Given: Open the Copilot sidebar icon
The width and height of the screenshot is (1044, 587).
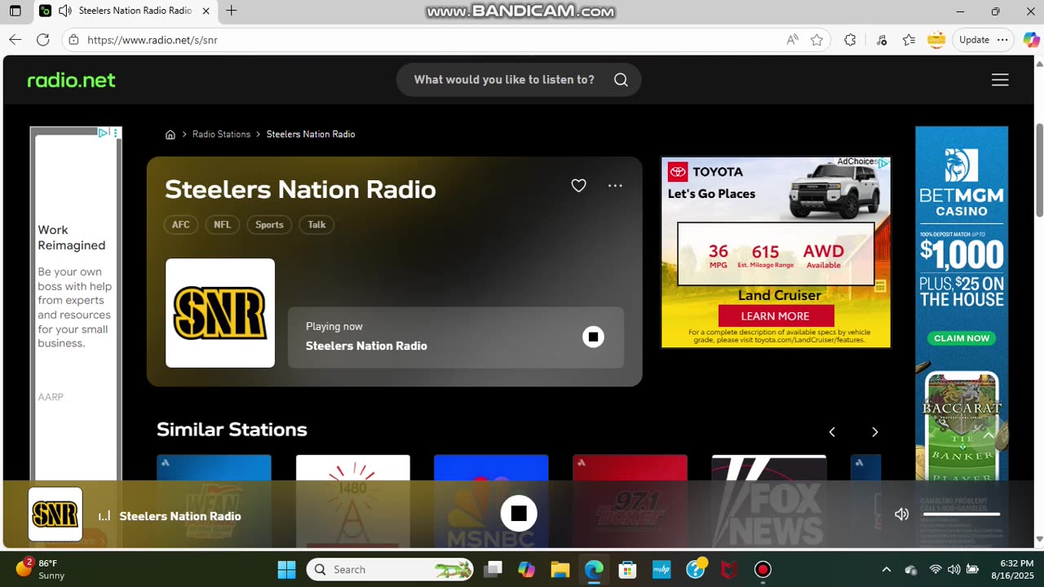Looking at the screenshot, I should coord(1031,39).
